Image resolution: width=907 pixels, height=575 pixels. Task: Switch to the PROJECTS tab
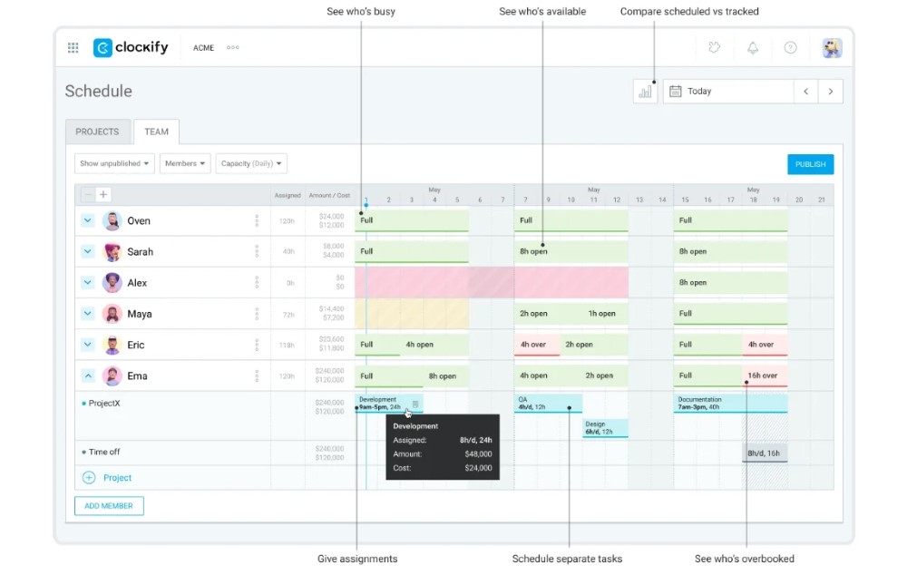97,132
